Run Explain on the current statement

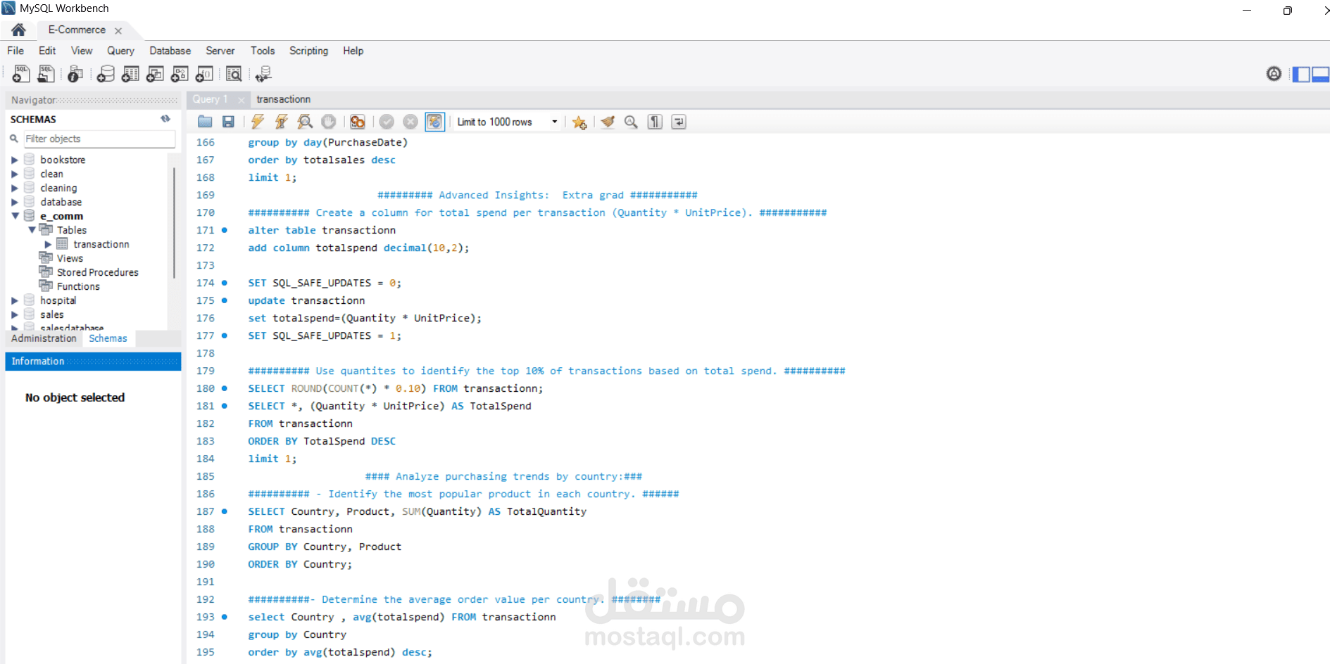click(305, 122)
